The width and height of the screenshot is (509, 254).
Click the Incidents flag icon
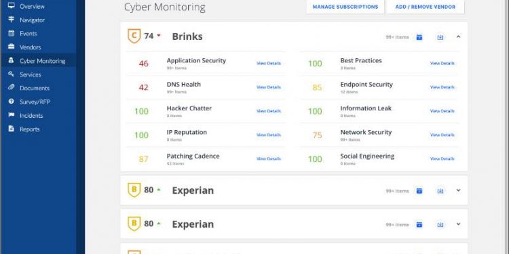(12, 115)
